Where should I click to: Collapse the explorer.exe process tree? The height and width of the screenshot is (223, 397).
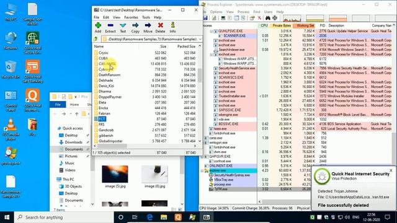tap(202, 171)
